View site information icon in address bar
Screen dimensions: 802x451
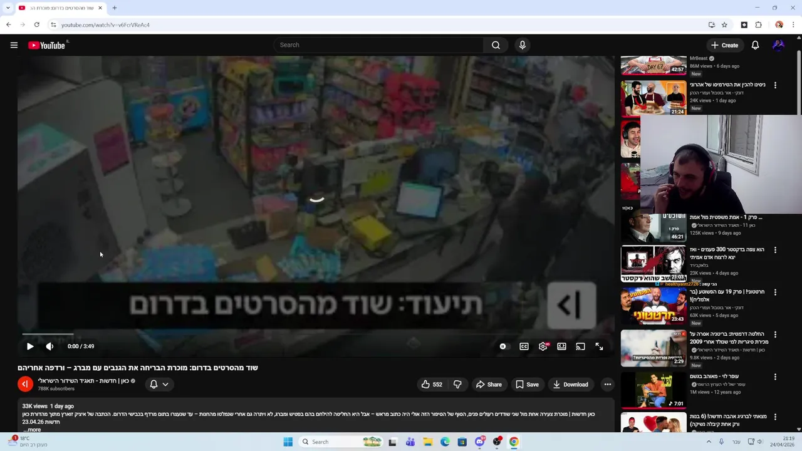tap(54, 25)
